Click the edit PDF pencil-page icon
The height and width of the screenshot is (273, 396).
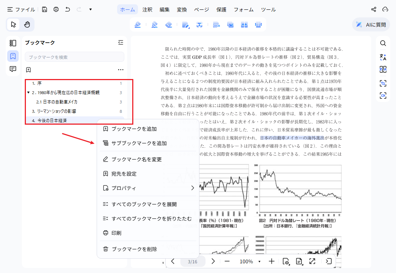click(186, 25)
